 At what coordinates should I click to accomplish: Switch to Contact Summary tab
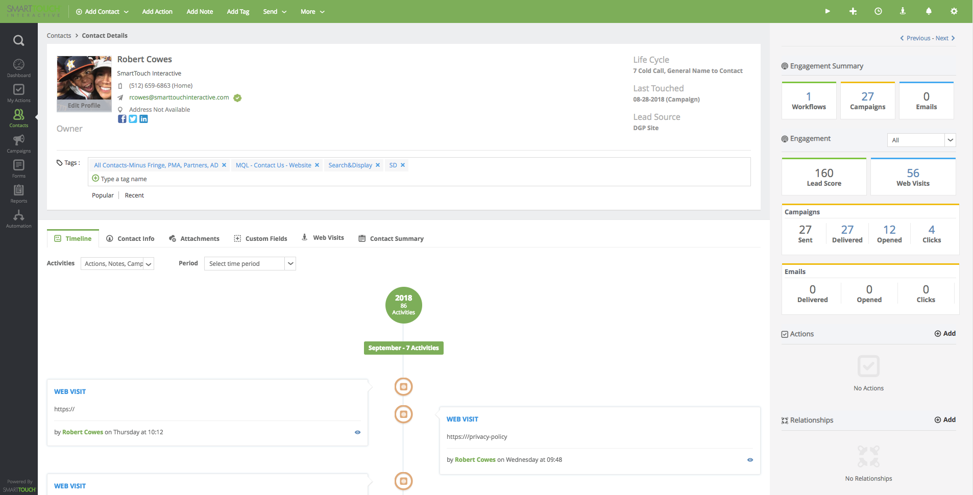pyautogui.click(x=391, y=238)
